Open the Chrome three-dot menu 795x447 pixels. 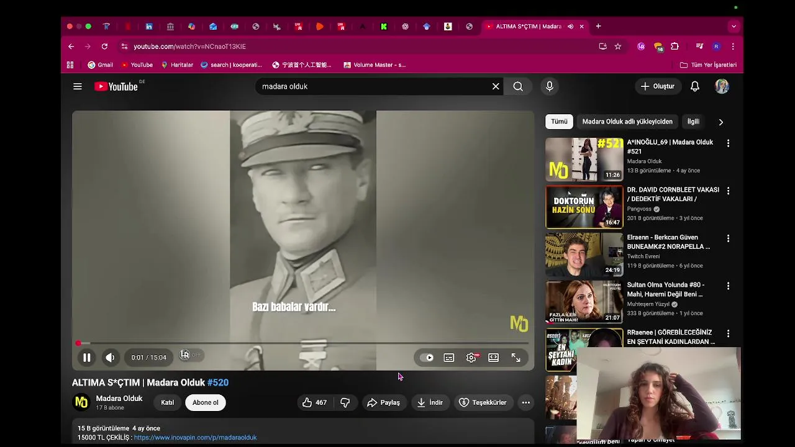coord(733,47)
